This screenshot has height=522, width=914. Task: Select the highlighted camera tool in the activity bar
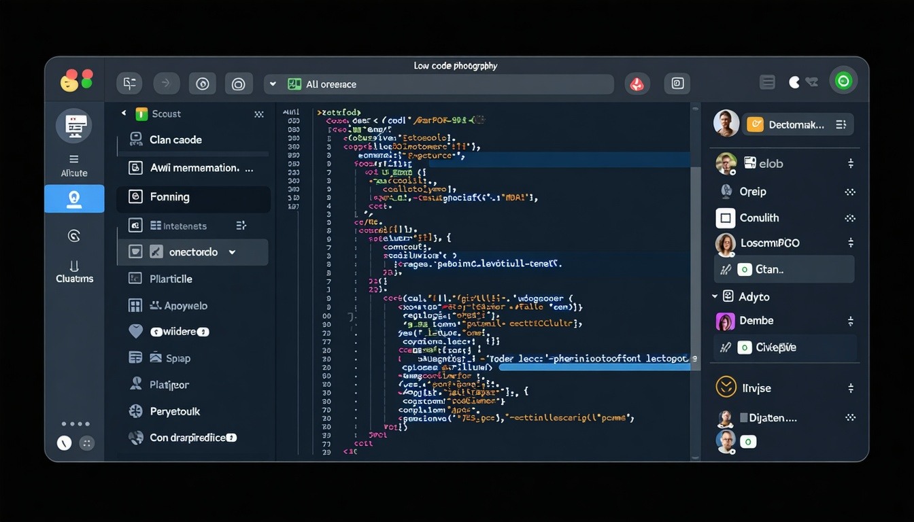point(74,198)
